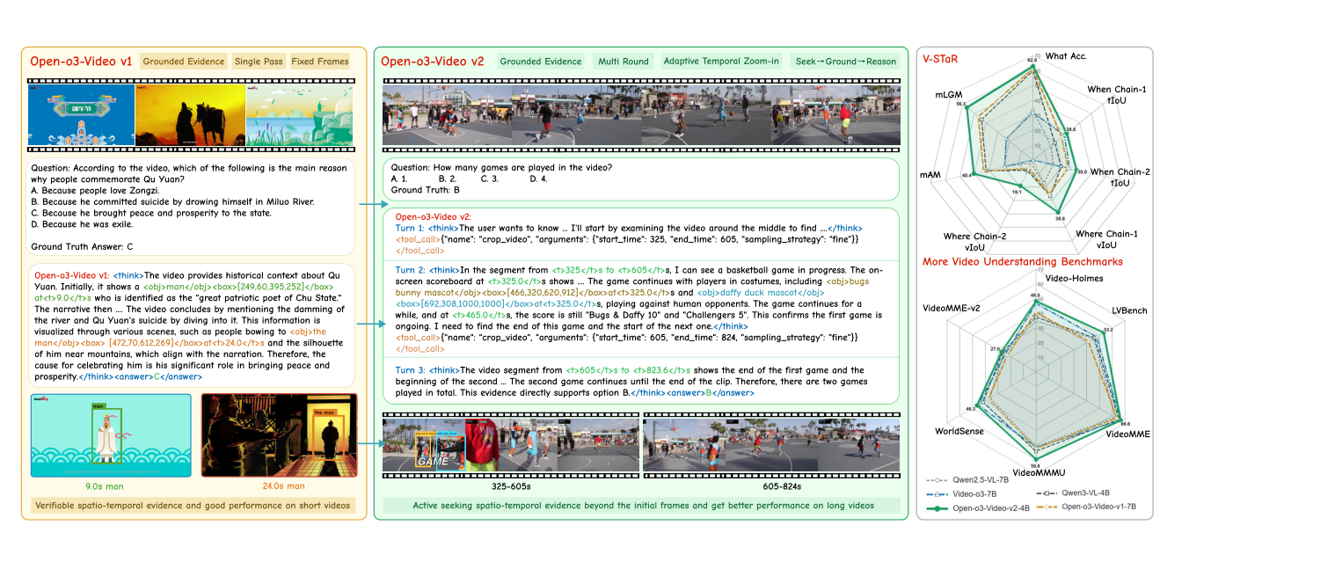Click the 'Turn 3:' label
Screen dimensions: 1335x569
(408, 370)
